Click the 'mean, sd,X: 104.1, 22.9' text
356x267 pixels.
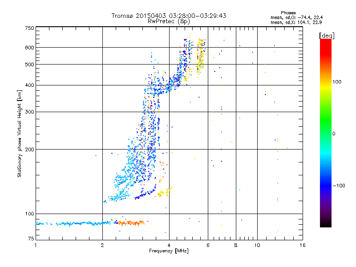click(296, 22)
